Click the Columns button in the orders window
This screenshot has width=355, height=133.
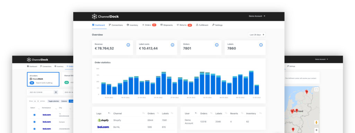64,101
